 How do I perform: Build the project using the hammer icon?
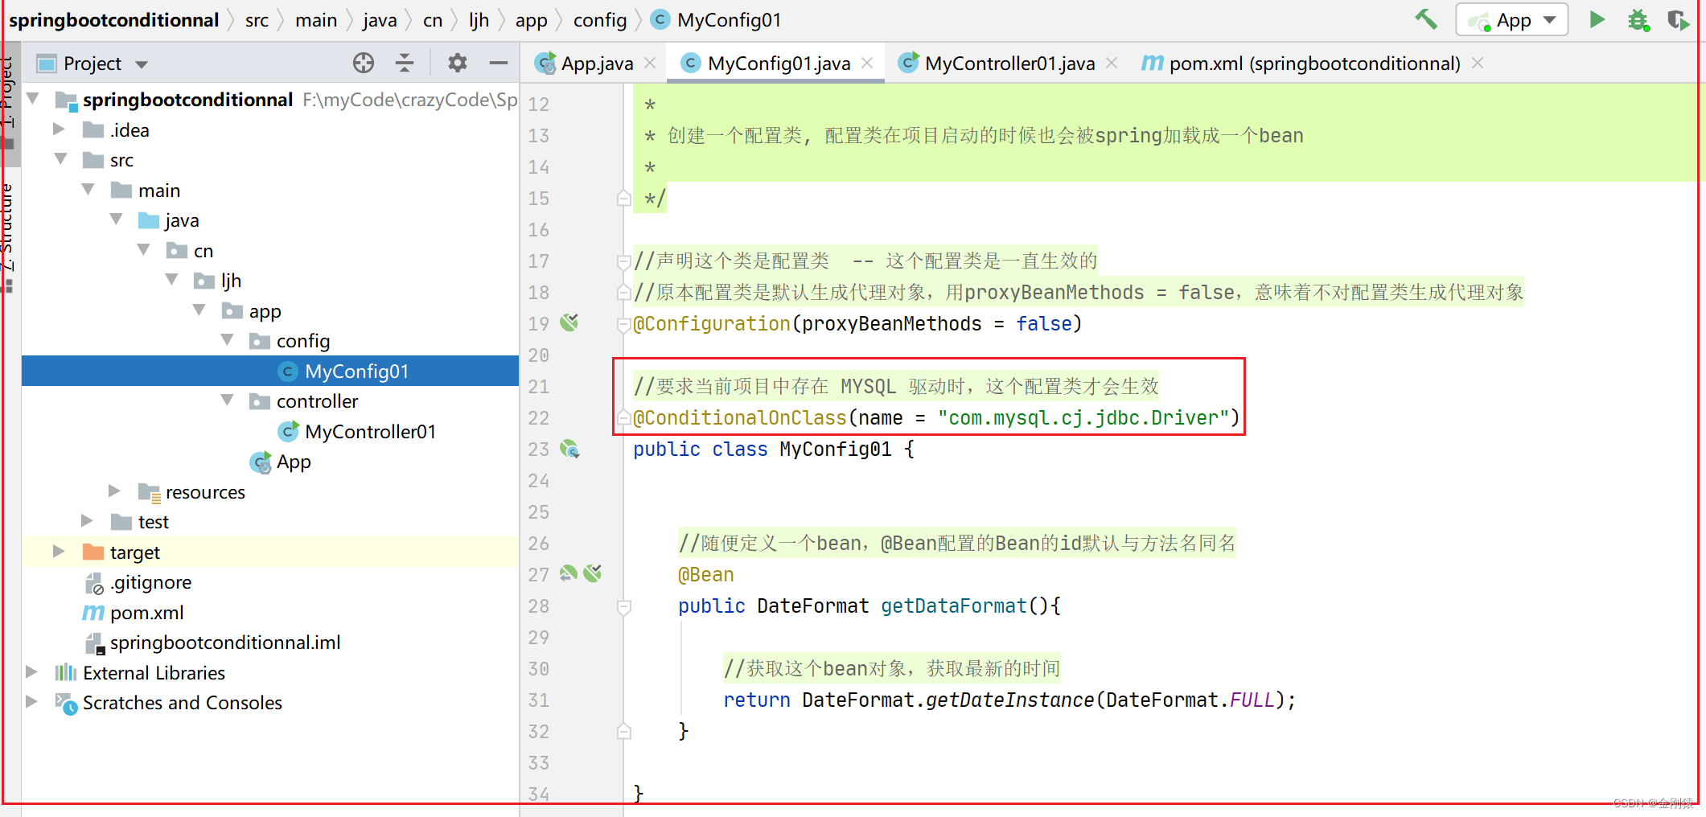point(1426,19)
